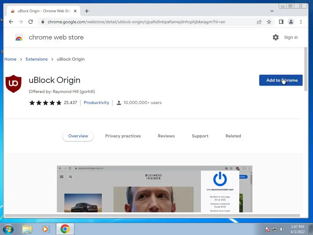Open the Chrome side panel
This screenshot has width=313, height=235.
point(281,22)
